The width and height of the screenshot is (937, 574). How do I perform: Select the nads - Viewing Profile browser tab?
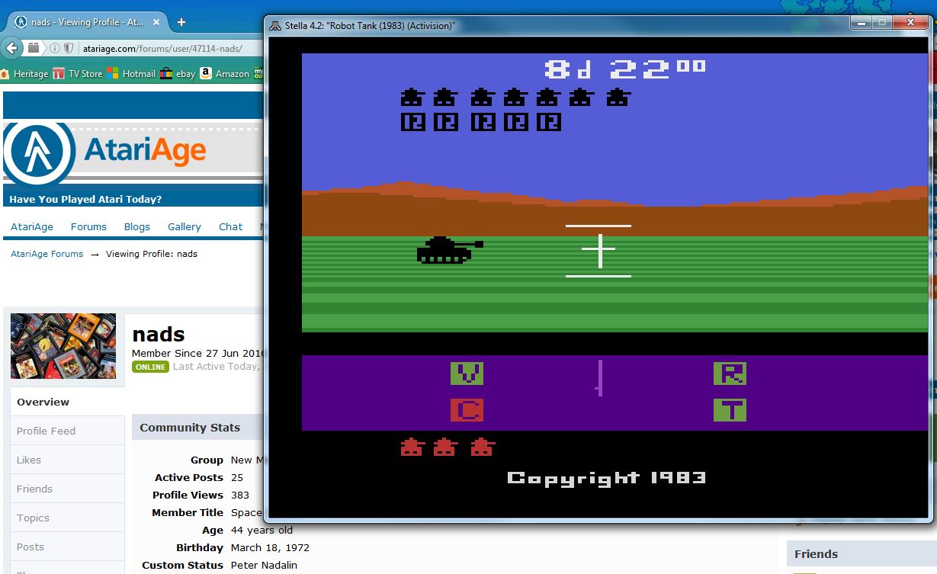(x=87, y=22)
